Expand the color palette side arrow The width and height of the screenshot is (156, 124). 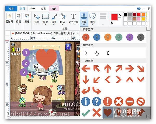(148, 21)
